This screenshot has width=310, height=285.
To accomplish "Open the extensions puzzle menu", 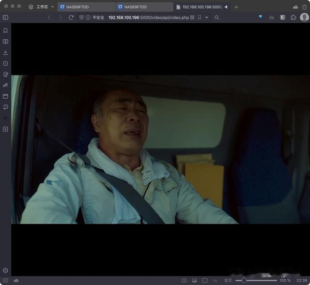I will pos(294,17).
